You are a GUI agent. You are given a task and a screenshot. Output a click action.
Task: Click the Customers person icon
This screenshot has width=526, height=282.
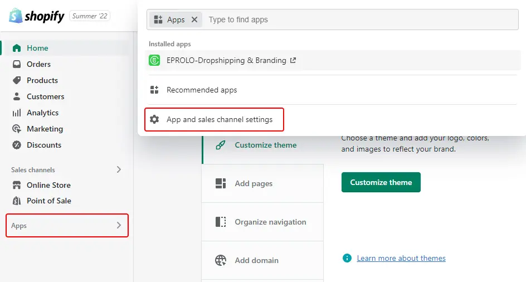pos(17,96)
